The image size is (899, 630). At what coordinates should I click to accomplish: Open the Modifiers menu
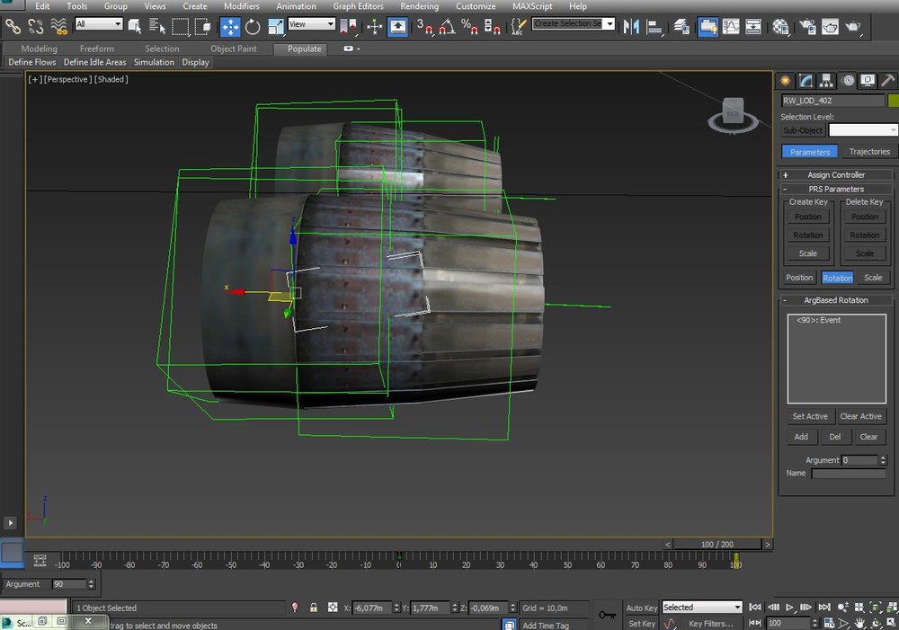241,6
